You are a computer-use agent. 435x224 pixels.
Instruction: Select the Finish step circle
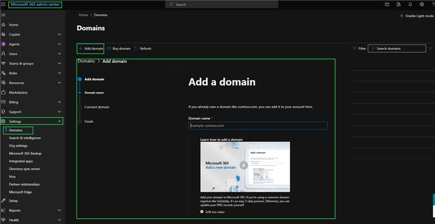click(x=80, y=121)
